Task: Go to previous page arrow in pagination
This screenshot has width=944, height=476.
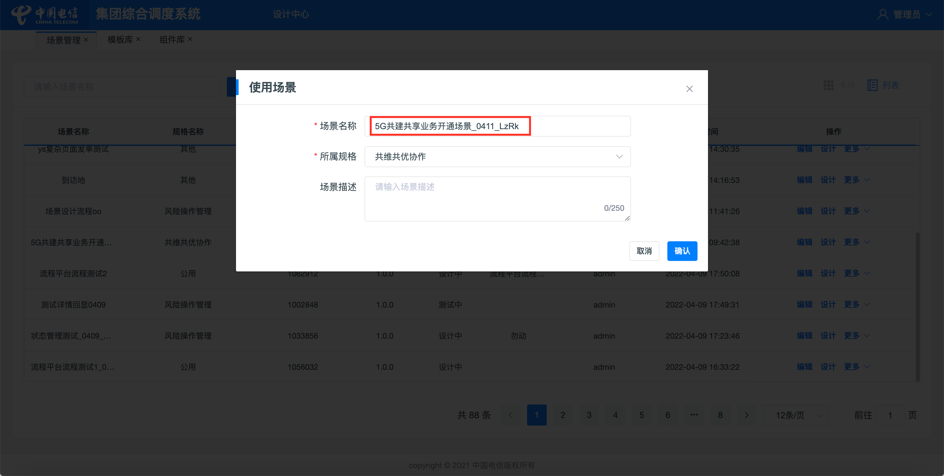Action: 510,415
